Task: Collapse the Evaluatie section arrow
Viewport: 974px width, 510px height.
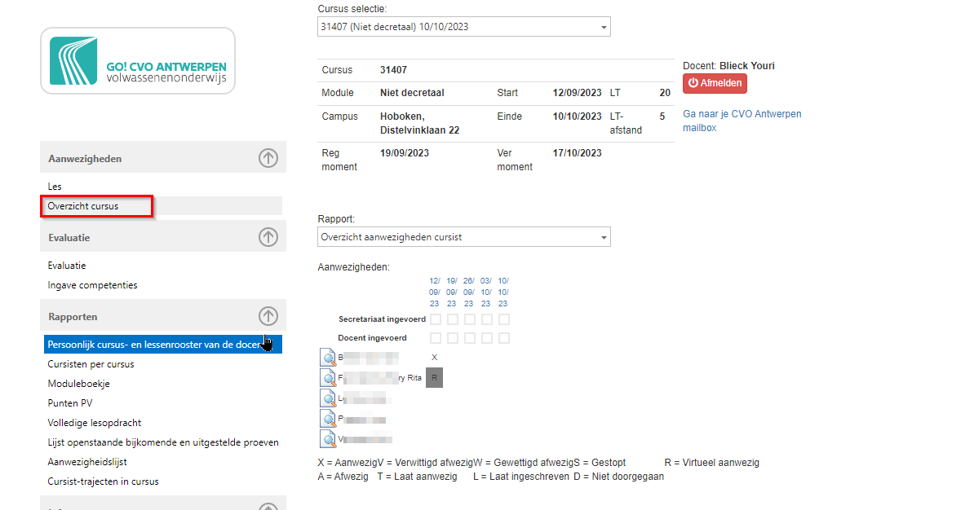Action: 268,237
